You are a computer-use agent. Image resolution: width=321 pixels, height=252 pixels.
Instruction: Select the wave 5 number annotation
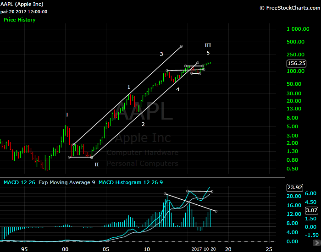208,53
